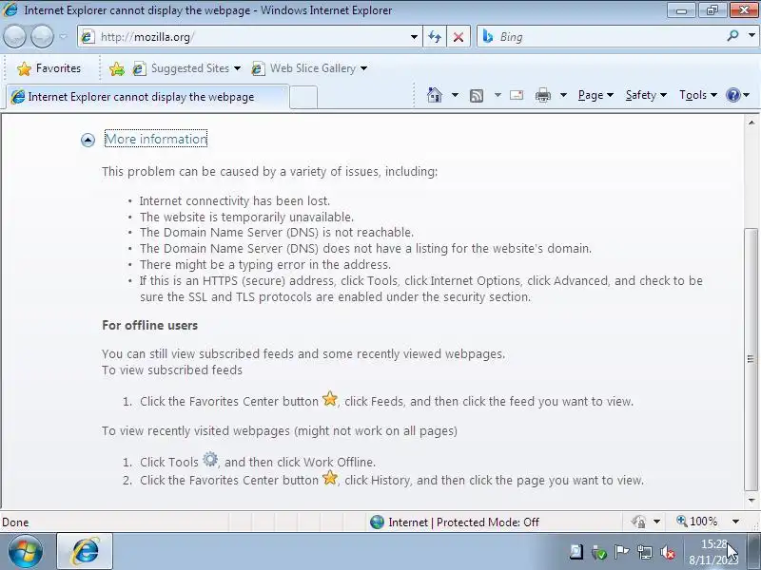
Task: Click 'The website is temporarily unavailable.' text
Action: point(246,218)
